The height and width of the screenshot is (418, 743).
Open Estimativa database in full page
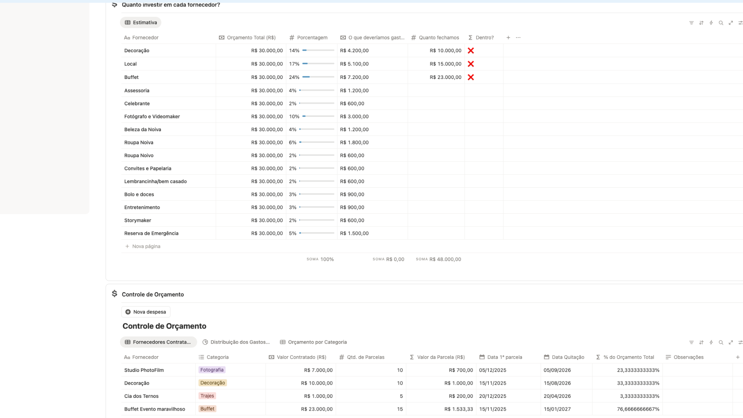click(x=731, y=23)
